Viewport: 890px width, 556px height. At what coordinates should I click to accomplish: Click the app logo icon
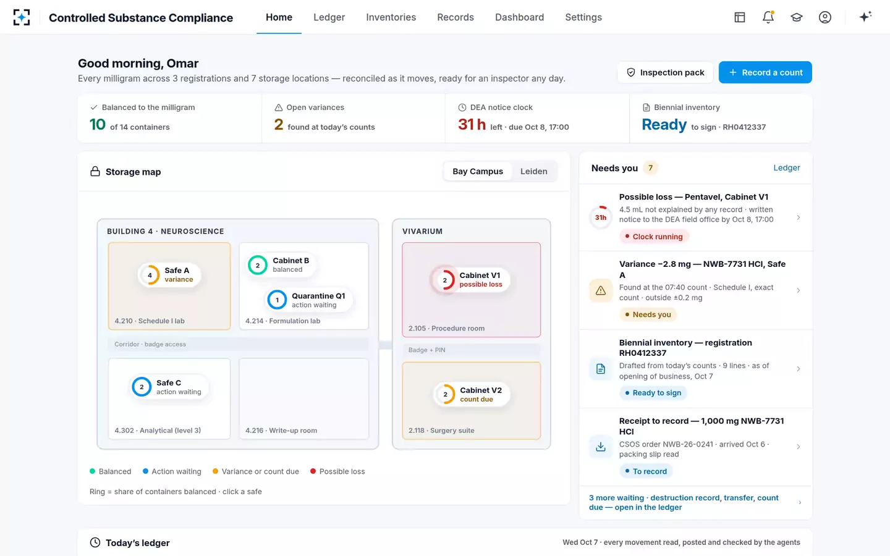point(22,17)
